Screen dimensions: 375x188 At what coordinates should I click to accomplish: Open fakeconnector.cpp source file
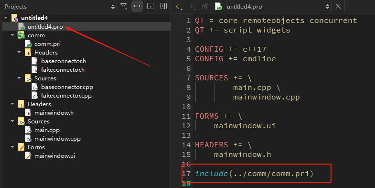click(x=66, y=96)
